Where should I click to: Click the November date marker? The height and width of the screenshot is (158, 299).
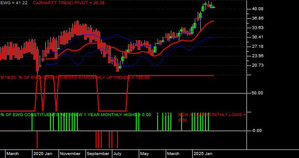pyautogui.click(x=70, y=154)
